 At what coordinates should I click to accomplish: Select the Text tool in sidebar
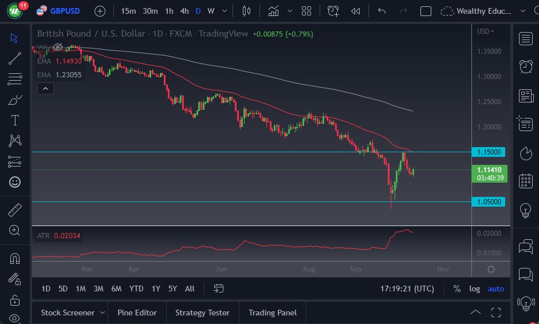click(15, 120)
